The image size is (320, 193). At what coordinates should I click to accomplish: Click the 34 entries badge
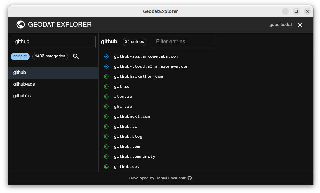(134, 42)
